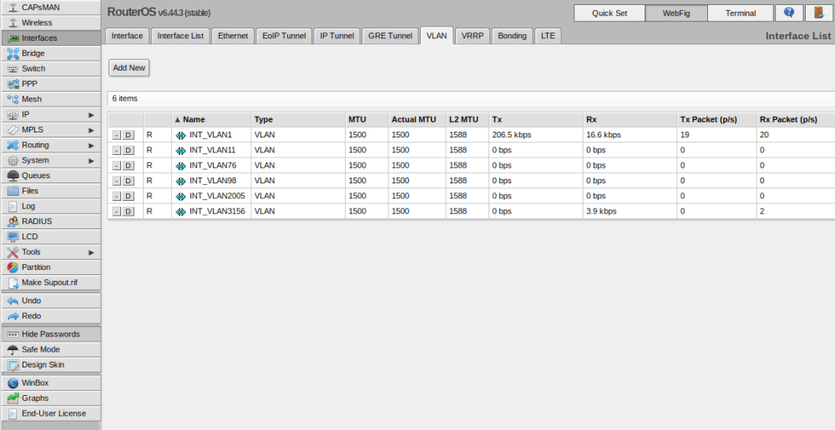The width and height of the screenshot is (835, 430).
Task: Click the Redo arrow icon
Action: pyautogui.click(x=13, y=317)
